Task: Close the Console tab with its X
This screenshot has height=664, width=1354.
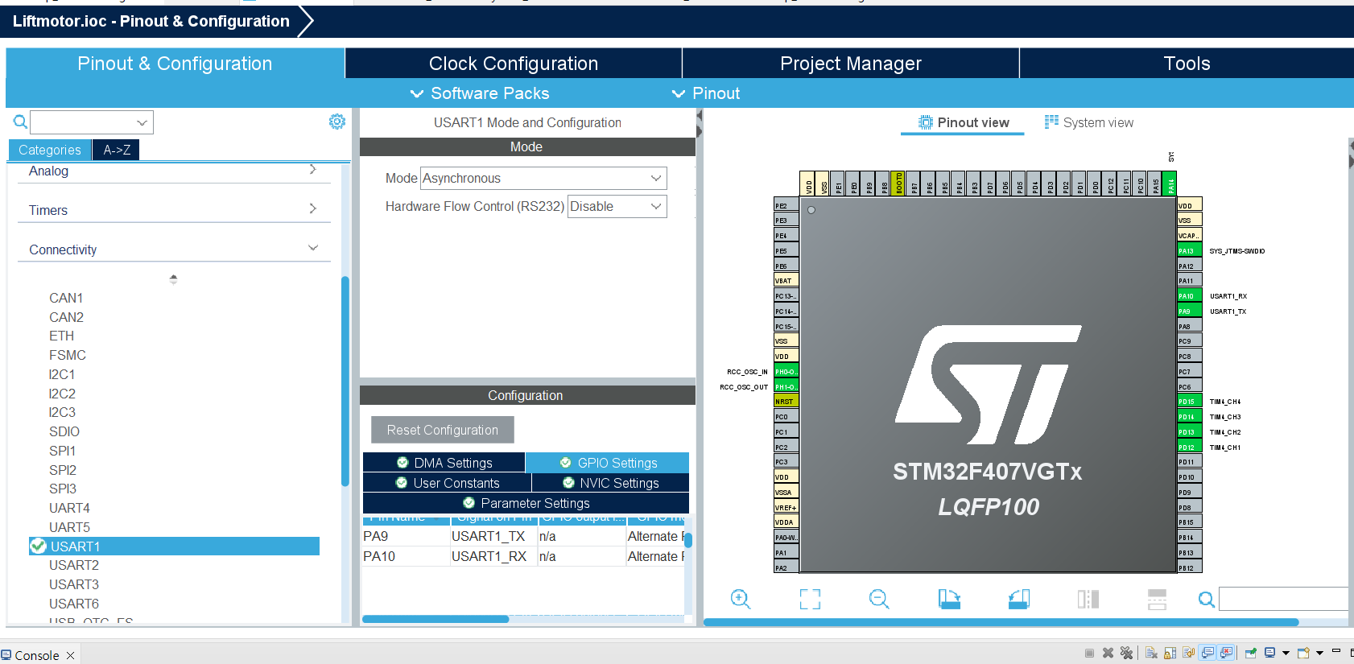Action: pos(71,655)
